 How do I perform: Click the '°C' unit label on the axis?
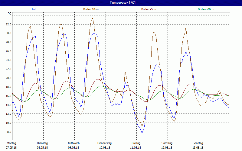tap(10, 14)
